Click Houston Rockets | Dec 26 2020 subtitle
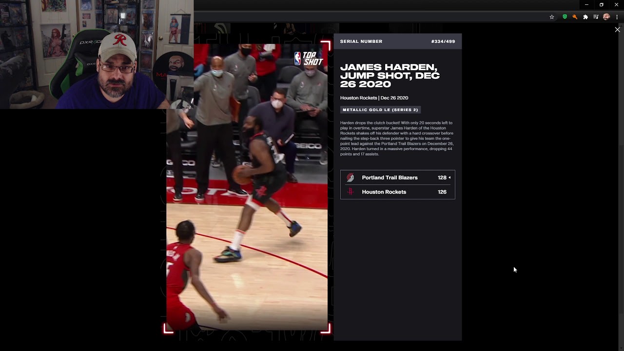 point(374,98)
